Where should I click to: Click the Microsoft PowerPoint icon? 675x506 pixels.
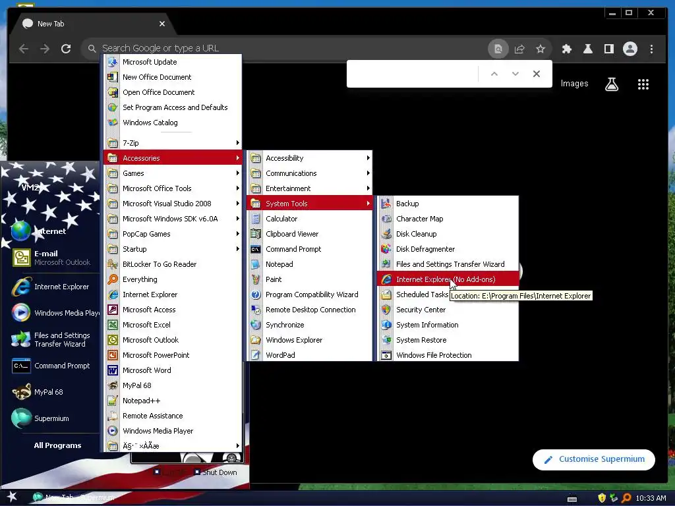[x=113, y=355]
